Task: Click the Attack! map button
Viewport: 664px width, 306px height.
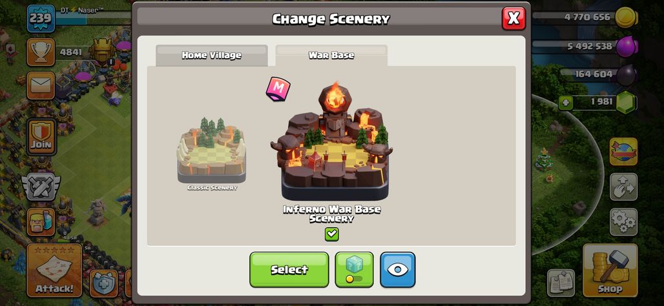Action: pyautogui.click(x=54, y=270)
